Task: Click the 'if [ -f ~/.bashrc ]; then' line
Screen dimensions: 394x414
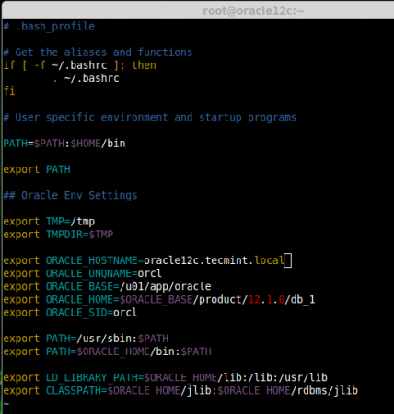Action: (x=80, y=65)
